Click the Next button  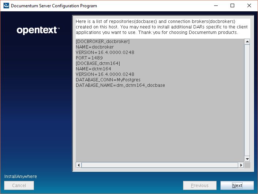coord(237,186)
